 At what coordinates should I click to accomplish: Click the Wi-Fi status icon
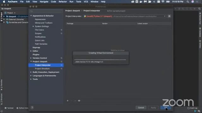pos(163,2)
